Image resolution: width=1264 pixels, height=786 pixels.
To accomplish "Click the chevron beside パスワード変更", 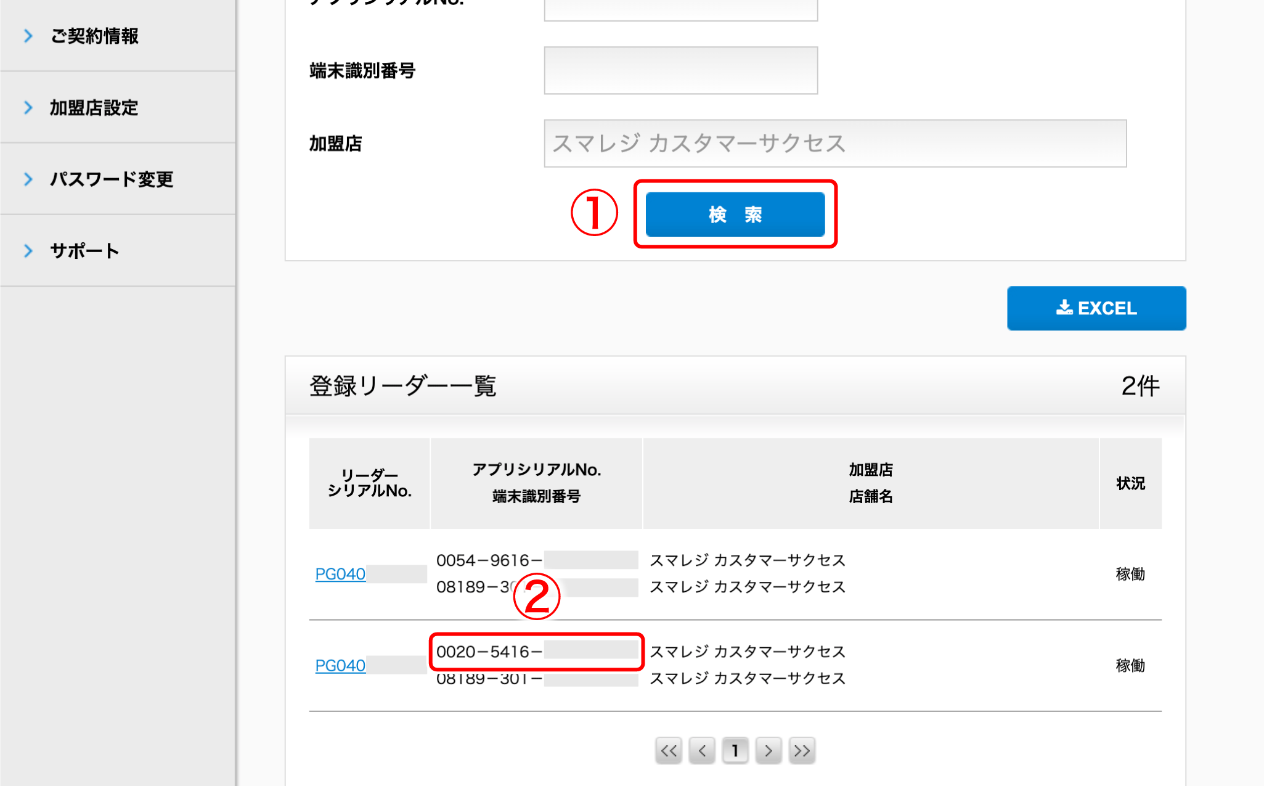I will (28, 179).
